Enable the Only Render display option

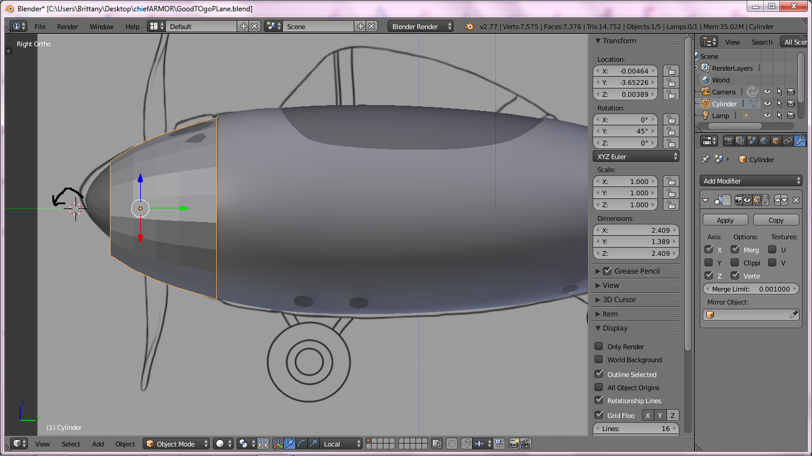click(599, 346)
